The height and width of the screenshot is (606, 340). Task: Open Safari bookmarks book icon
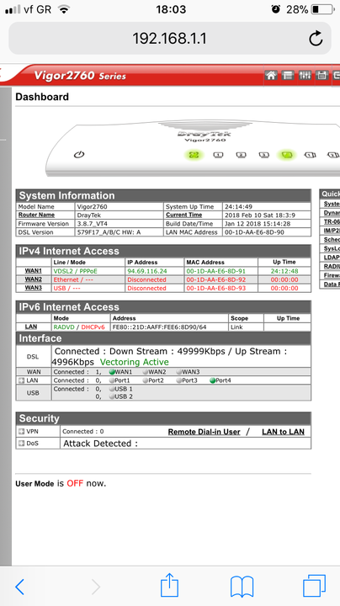tap(242, 587)
